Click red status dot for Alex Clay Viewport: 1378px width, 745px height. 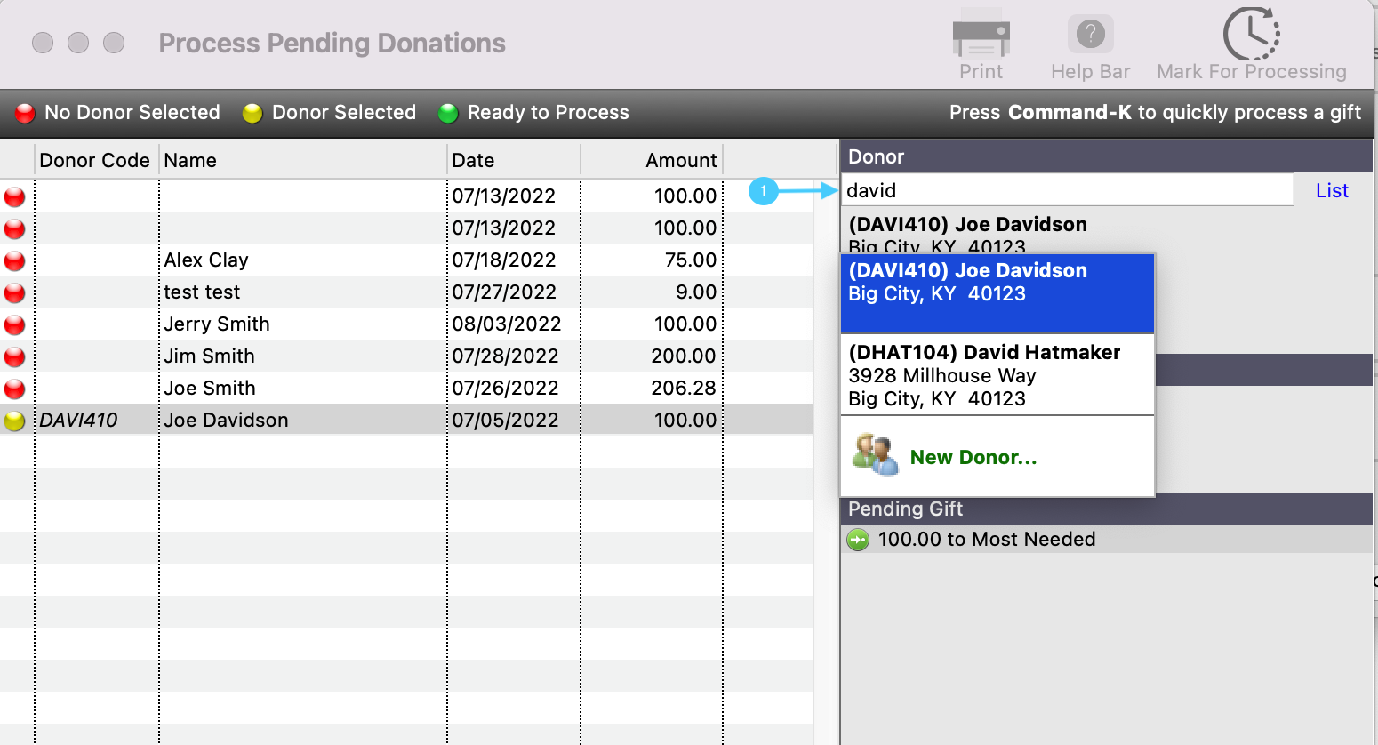[15, 260]
